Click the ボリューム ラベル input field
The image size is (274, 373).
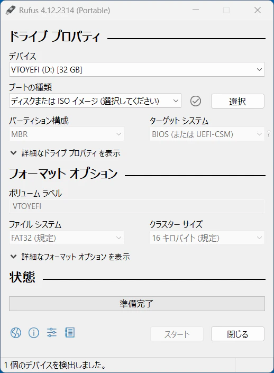137,206
